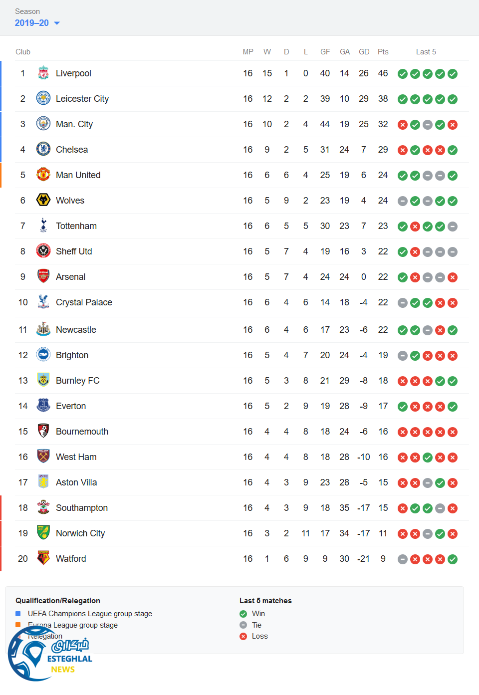Click the Last 5 column header
Image resolution: width=479 pixels, height=695 pixels.
(426, 52)
